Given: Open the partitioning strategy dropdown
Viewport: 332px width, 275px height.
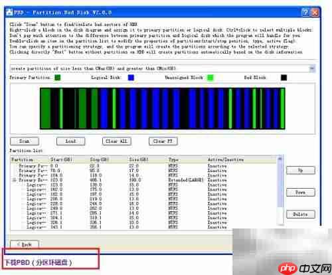Looking at the screenshot, I should (x=312, y=68).
